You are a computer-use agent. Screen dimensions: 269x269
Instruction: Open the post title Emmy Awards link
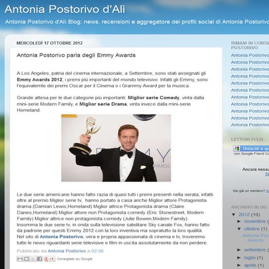[x=76, y=55]
